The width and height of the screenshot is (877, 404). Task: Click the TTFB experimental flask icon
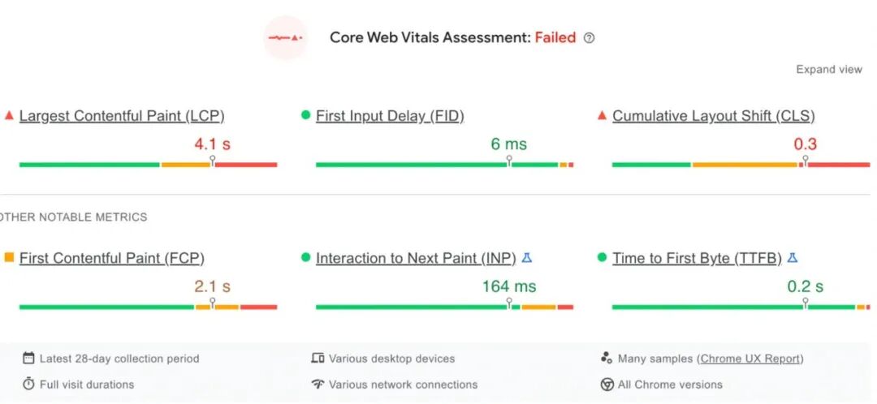click(793, 258)
